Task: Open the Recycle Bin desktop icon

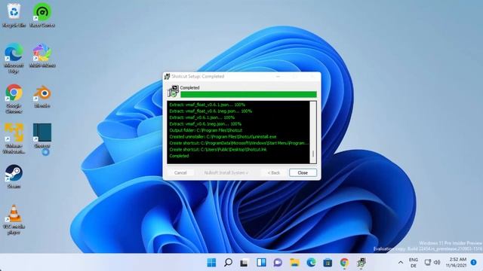Action: point(14,15)
